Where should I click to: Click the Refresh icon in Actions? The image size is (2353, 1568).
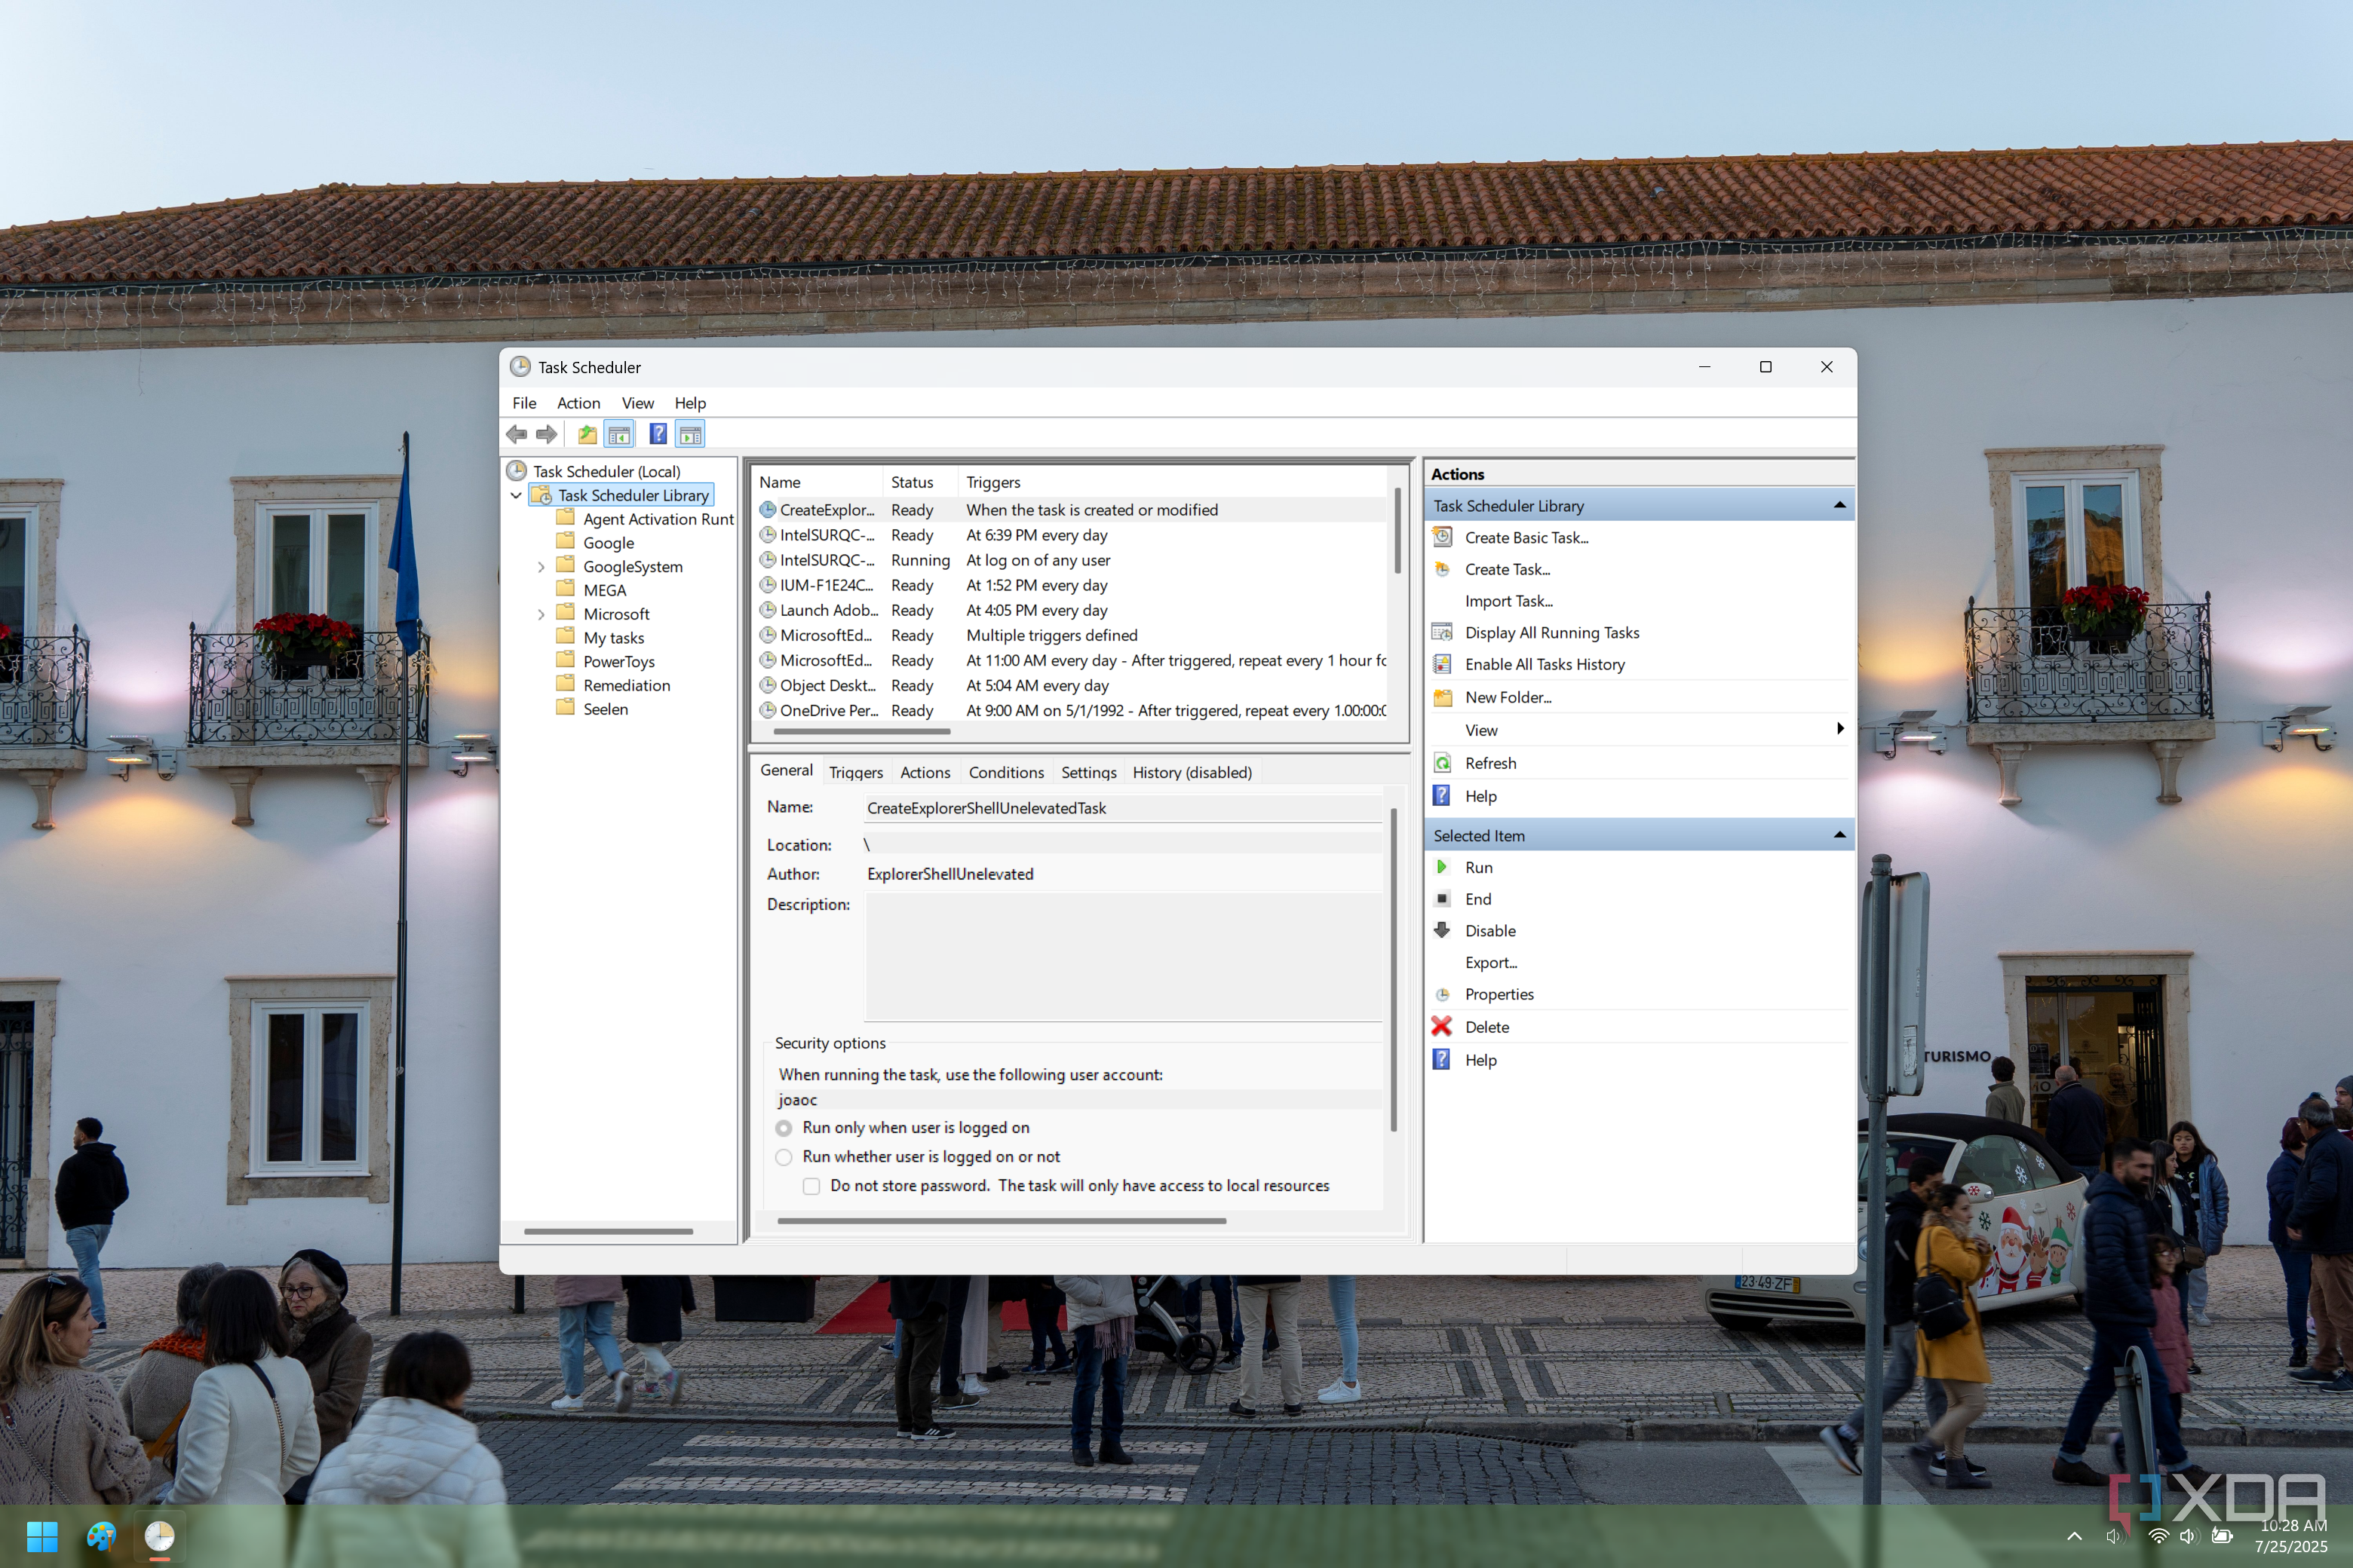1442,763
